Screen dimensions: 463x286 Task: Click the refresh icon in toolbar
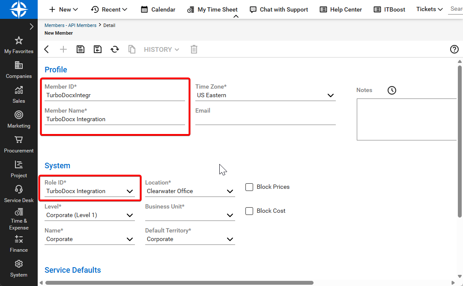[115, 49]
